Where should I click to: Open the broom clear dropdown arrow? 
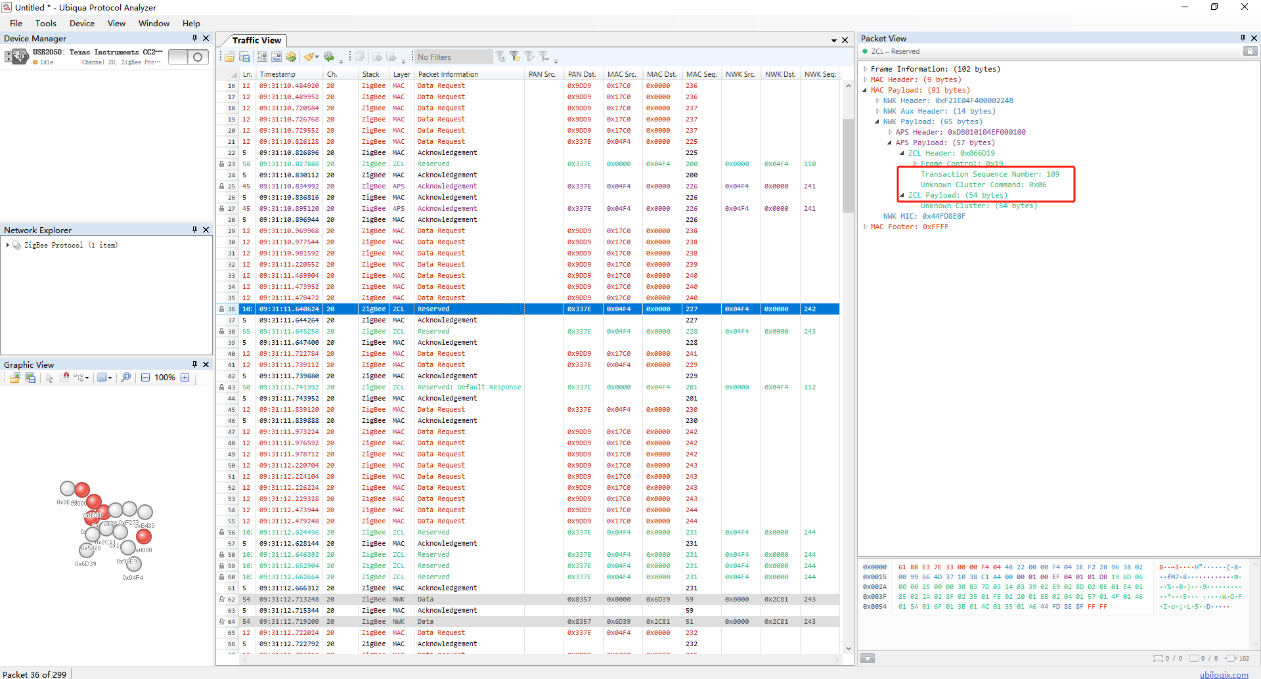click(317, 57)
